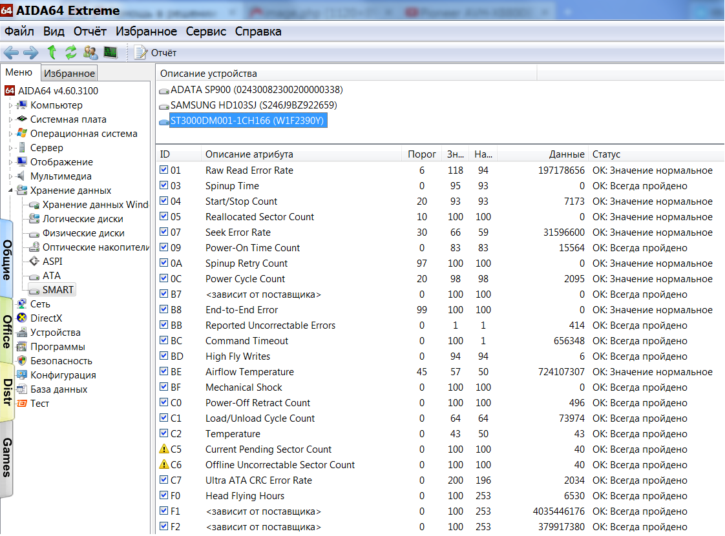The height and width of the screenshot is (536, 725).
Task: Select the ASPI tree item
Action: click(x=52, y=262)
